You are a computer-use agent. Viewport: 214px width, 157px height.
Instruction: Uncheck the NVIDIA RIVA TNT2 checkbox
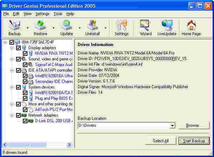click(x=25, y=53)
